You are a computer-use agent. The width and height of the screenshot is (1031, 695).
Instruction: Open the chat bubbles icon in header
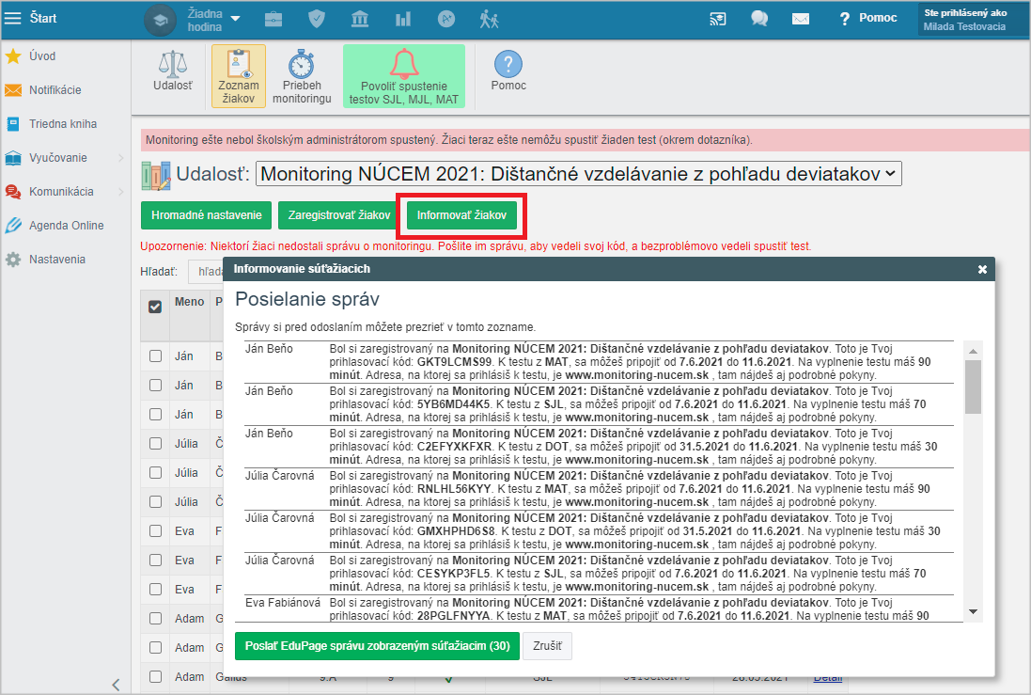coord(759,19)
